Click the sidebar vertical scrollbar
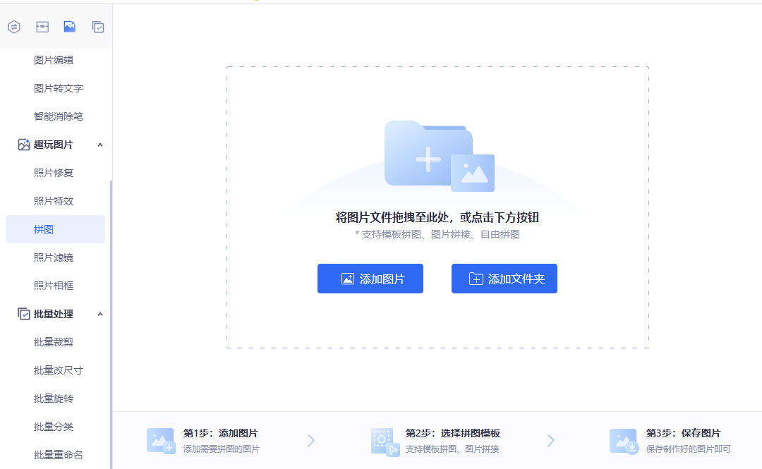The image size is (762, 469). 111,324
